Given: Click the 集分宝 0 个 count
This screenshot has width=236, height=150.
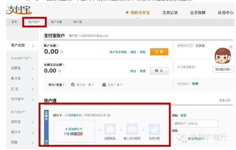Looking at the screenshot, I should click(91, 85).
